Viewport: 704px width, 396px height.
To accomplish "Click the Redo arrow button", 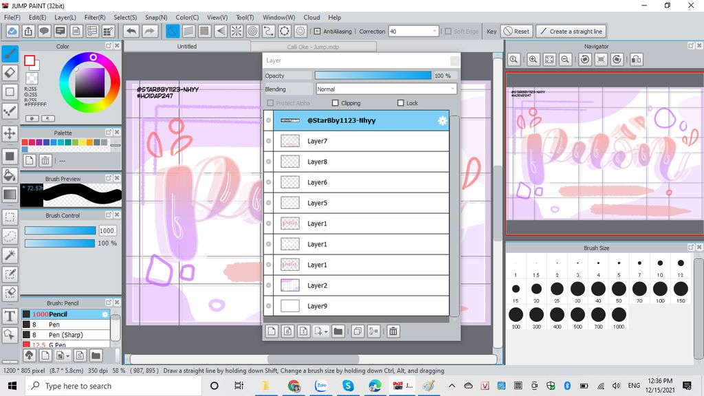I will [x=149, y=31].
